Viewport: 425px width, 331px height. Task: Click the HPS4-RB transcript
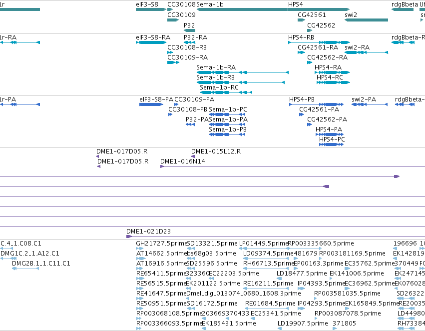(319, 42)
